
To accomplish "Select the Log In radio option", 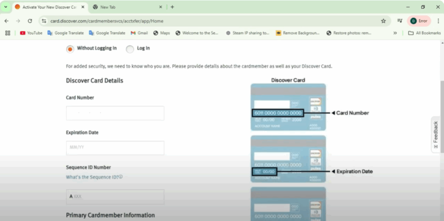I will [130, 49].
